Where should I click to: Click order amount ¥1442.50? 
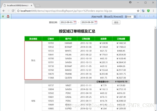coord(121,43)
